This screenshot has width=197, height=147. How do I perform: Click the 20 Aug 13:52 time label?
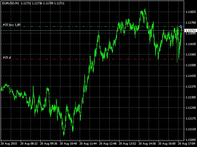pos(128,144)
